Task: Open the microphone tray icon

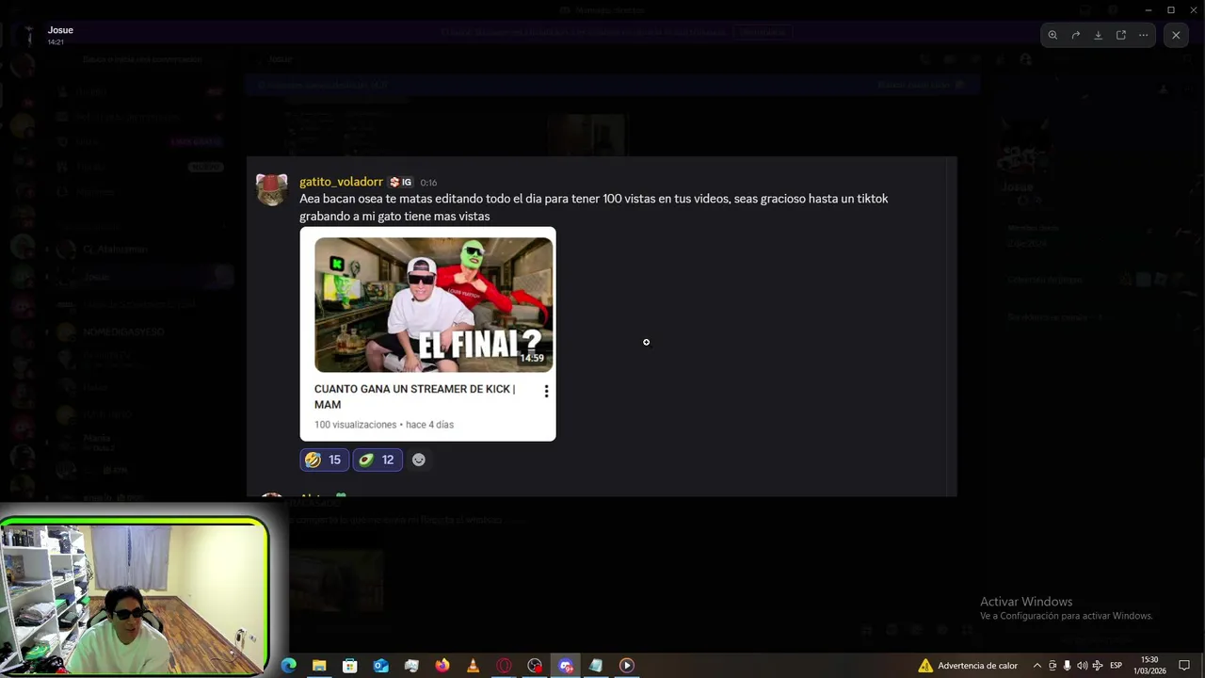Action: pyautogui.click(x=1068, y=666)
